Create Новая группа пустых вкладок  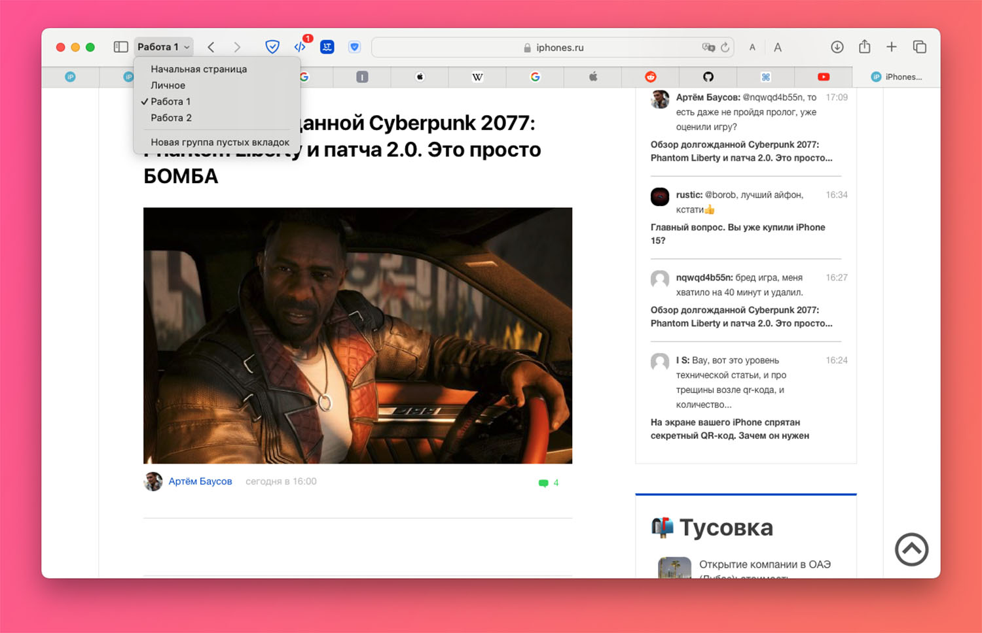point(219,142)
